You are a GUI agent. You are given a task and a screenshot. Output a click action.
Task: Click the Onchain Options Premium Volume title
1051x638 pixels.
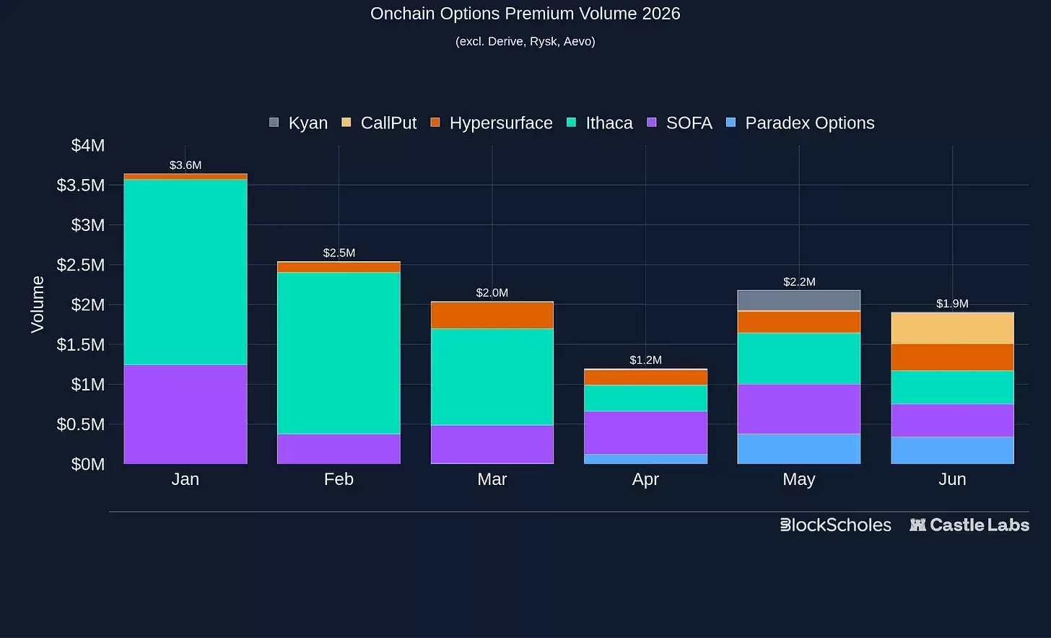[x=525, y=14]
